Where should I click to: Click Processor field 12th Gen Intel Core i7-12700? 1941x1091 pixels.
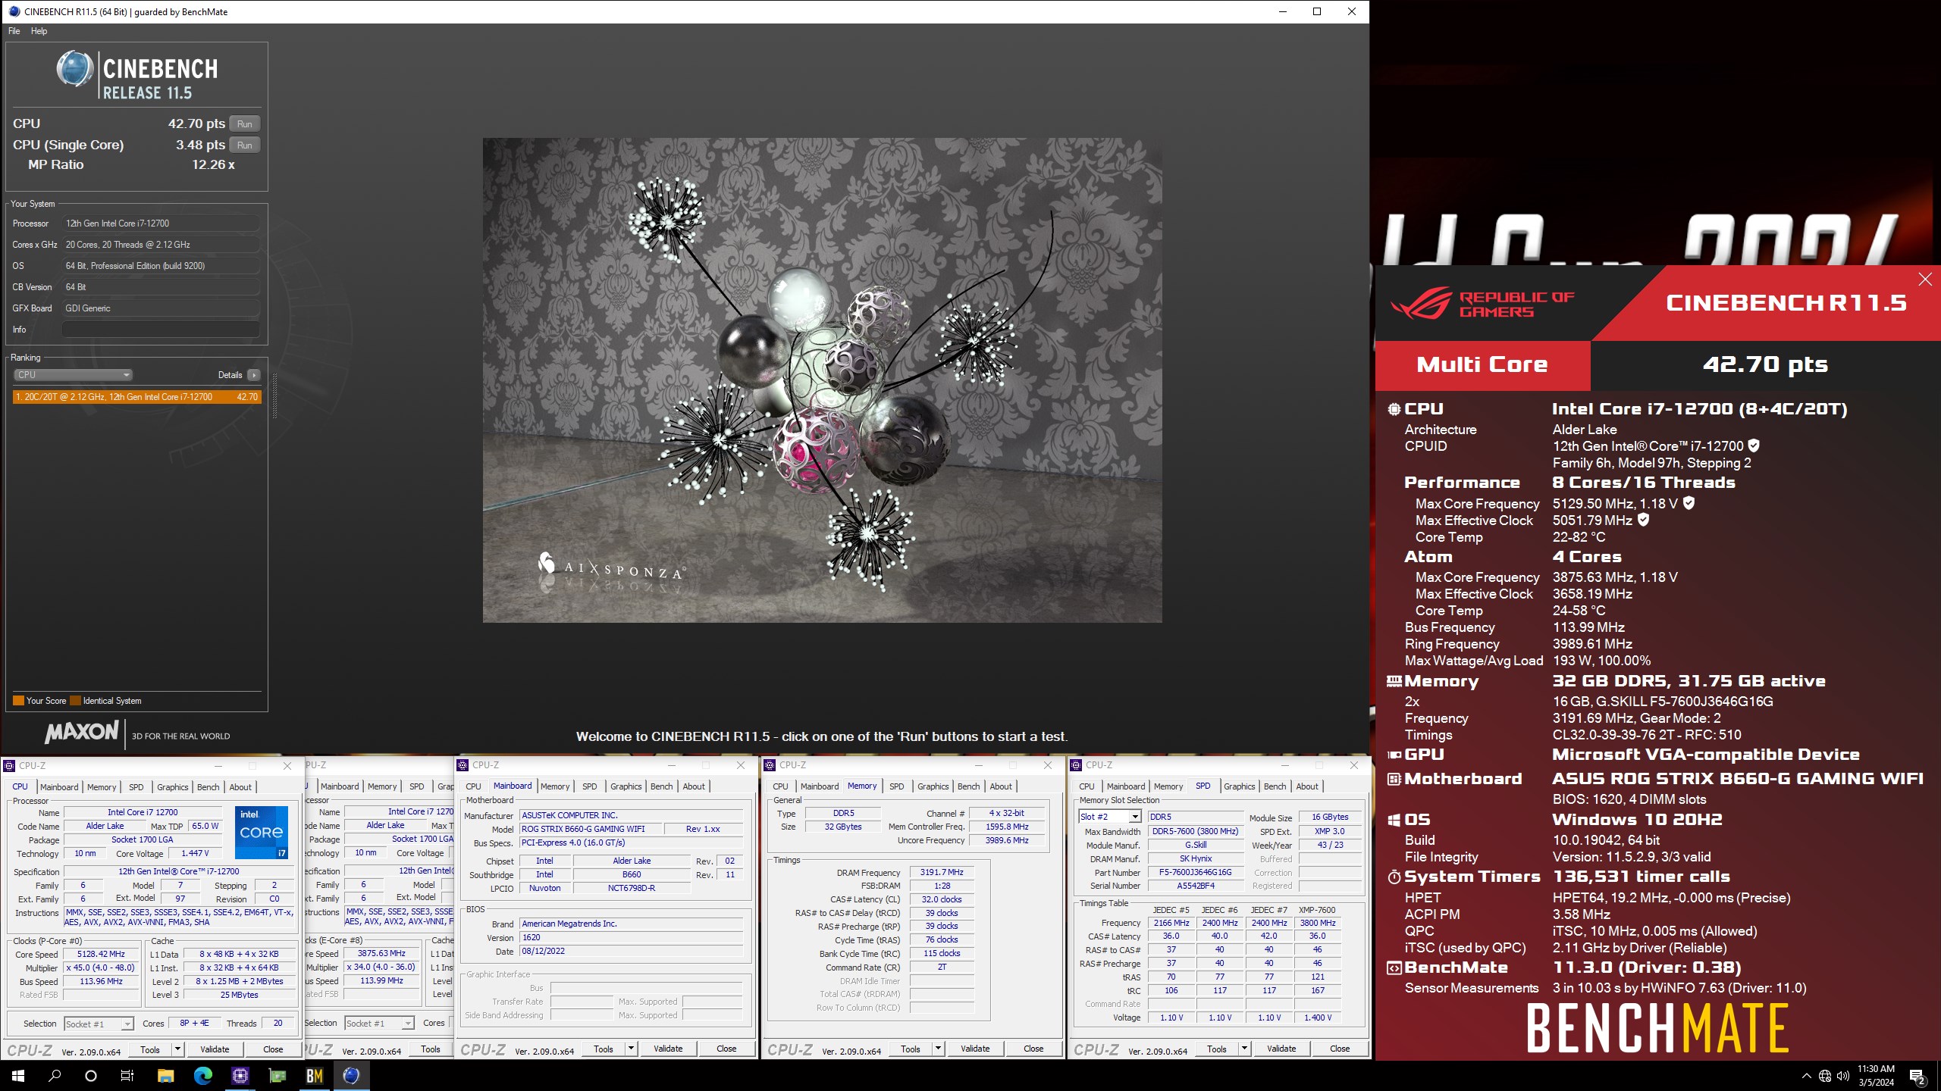(161, 224)
